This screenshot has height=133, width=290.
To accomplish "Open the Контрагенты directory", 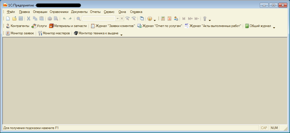I will coord(17,26).
